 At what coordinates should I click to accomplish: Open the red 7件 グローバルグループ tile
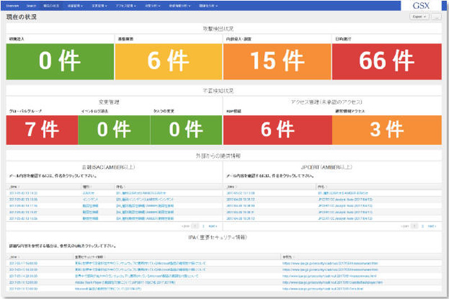point(42,130)
